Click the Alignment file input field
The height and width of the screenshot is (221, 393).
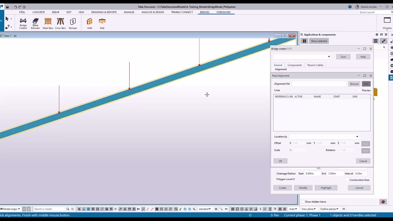click(x=319, y=84)
